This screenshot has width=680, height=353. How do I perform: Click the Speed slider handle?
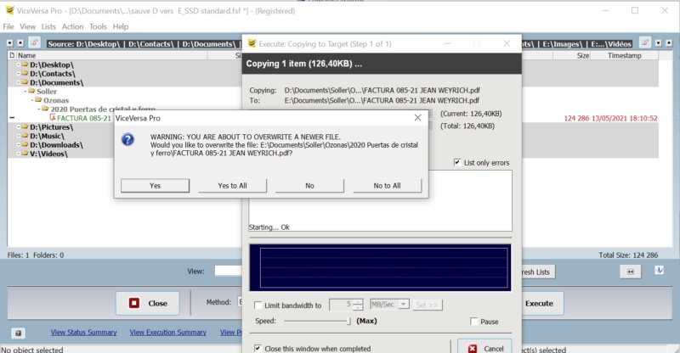(x=348, y=321)
